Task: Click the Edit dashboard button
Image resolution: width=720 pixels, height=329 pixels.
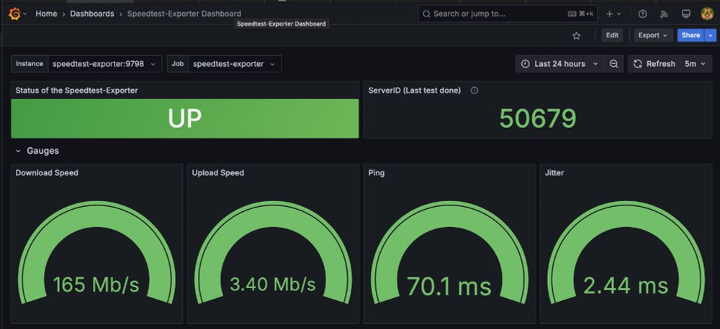Action: (613, 35)
